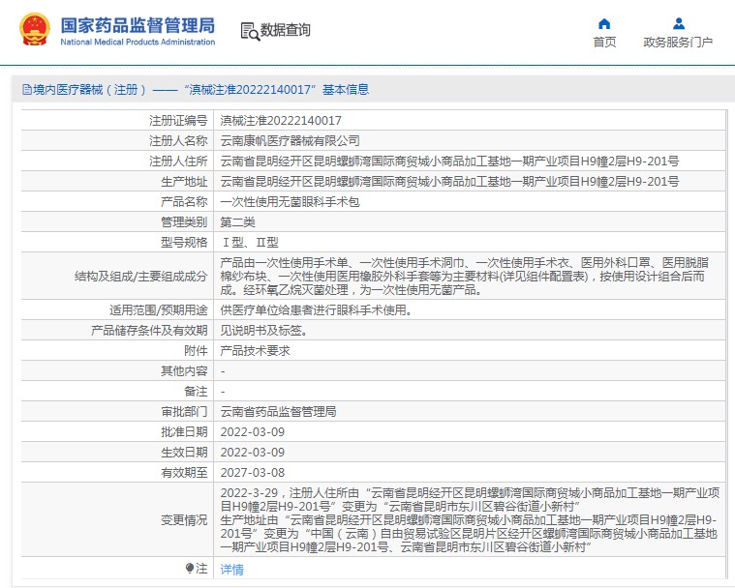
Task: Click the 政务服务门户 person icon
Action: click(x=678, y=23)
